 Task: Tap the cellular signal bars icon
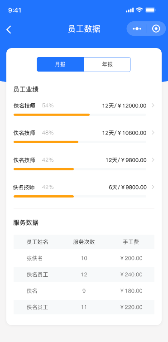click(130, 10)
